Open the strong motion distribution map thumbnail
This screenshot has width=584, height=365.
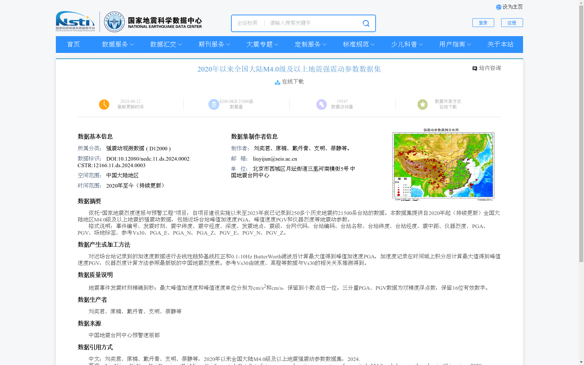point(443,165)
